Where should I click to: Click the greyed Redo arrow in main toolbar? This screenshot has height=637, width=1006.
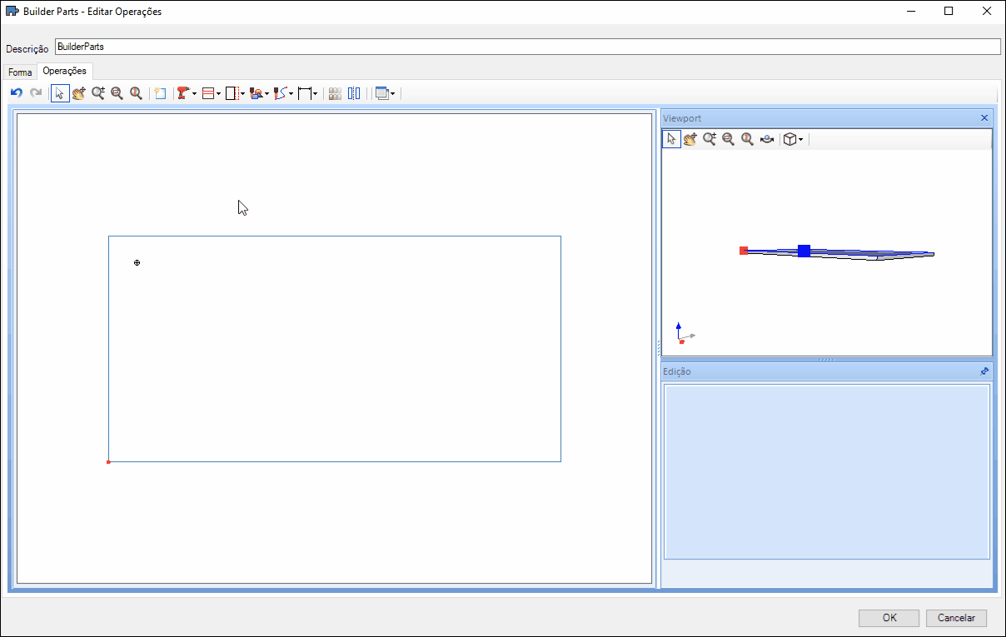tap(36, 93)
